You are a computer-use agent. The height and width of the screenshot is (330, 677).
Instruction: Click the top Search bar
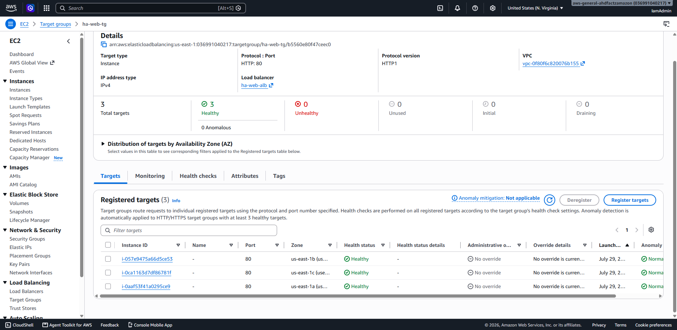(151, 8)
